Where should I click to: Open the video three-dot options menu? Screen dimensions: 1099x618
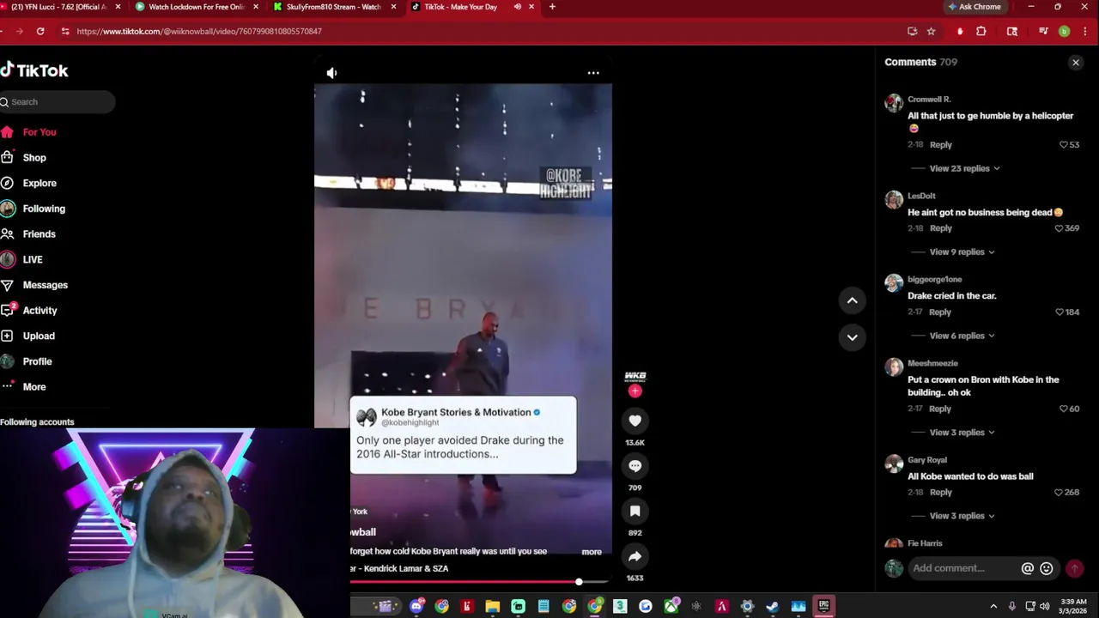pyautogui.click(x=593, y=73)
